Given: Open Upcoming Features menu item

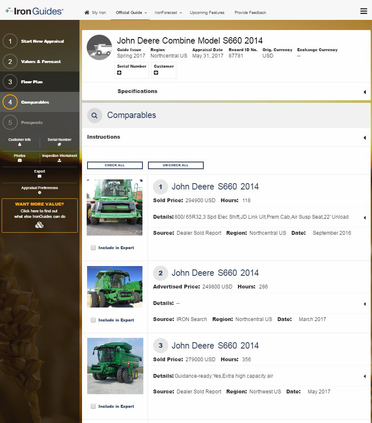Looking at the screenshot, I should [x=207, y=12].
